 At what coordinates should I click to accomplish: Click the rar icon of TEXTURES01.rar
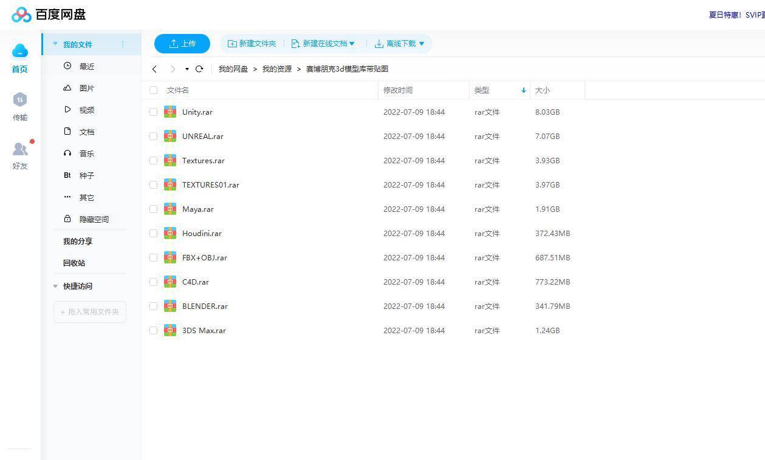click(x=170, y=184)
